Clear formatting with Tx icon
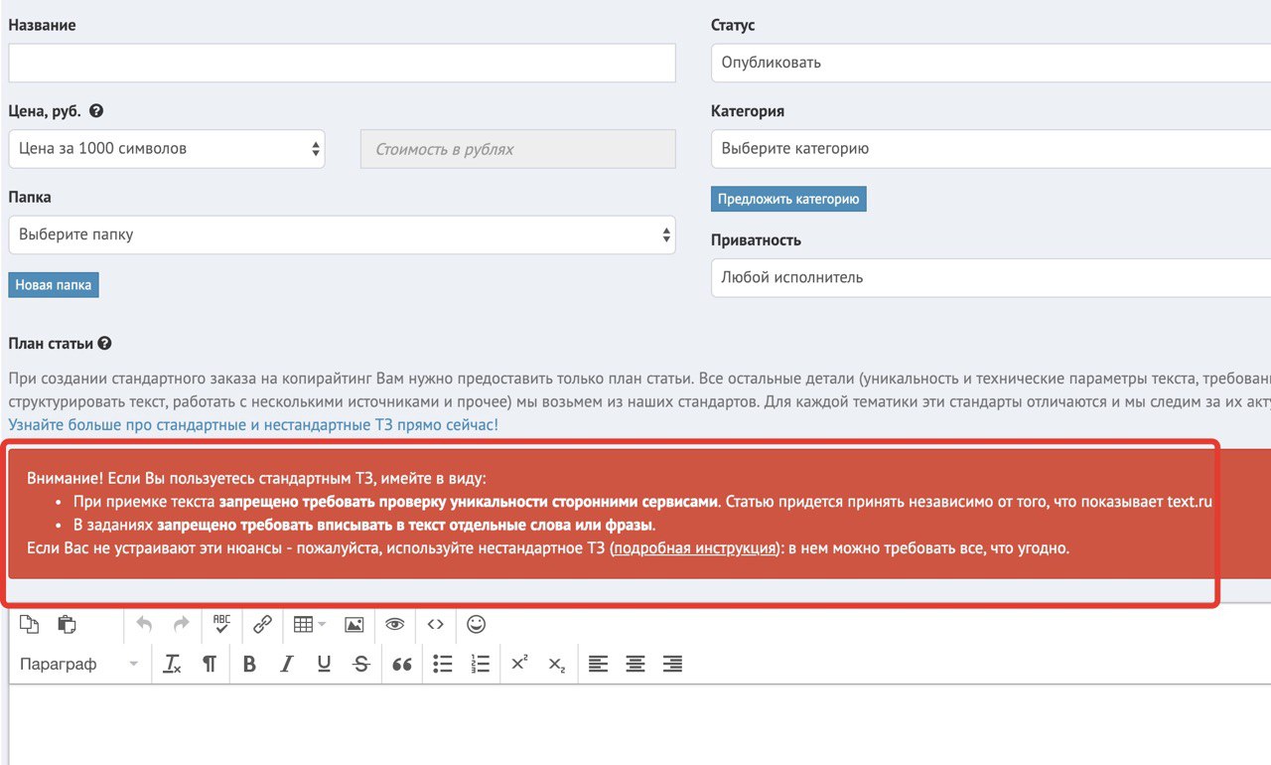This screenshot has width=1271, height=765. pos(172,664)
